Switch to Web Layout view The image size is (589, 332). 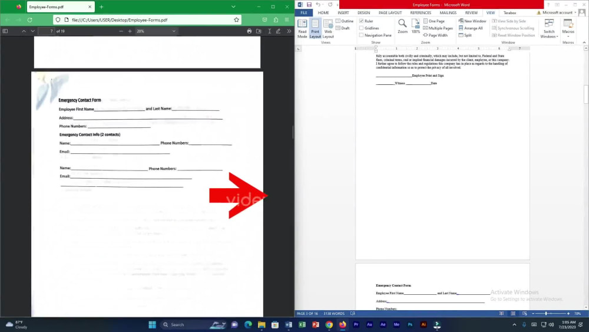click(328, 28)
